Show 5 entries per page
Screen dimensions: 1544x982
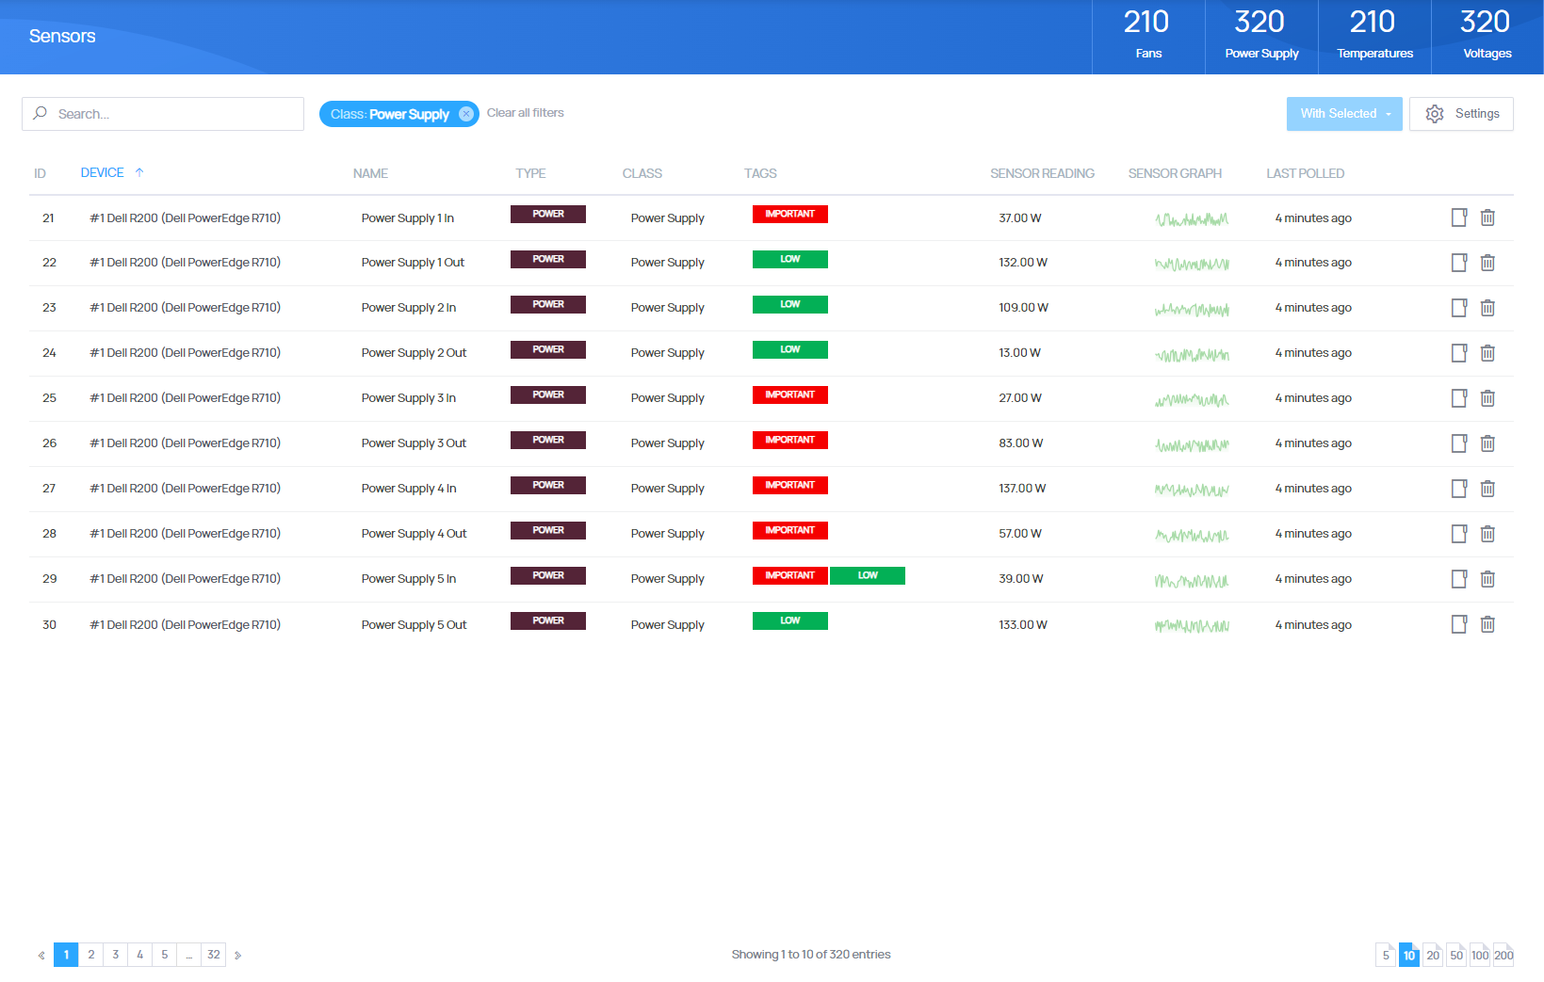click(x=1386, y=955)
